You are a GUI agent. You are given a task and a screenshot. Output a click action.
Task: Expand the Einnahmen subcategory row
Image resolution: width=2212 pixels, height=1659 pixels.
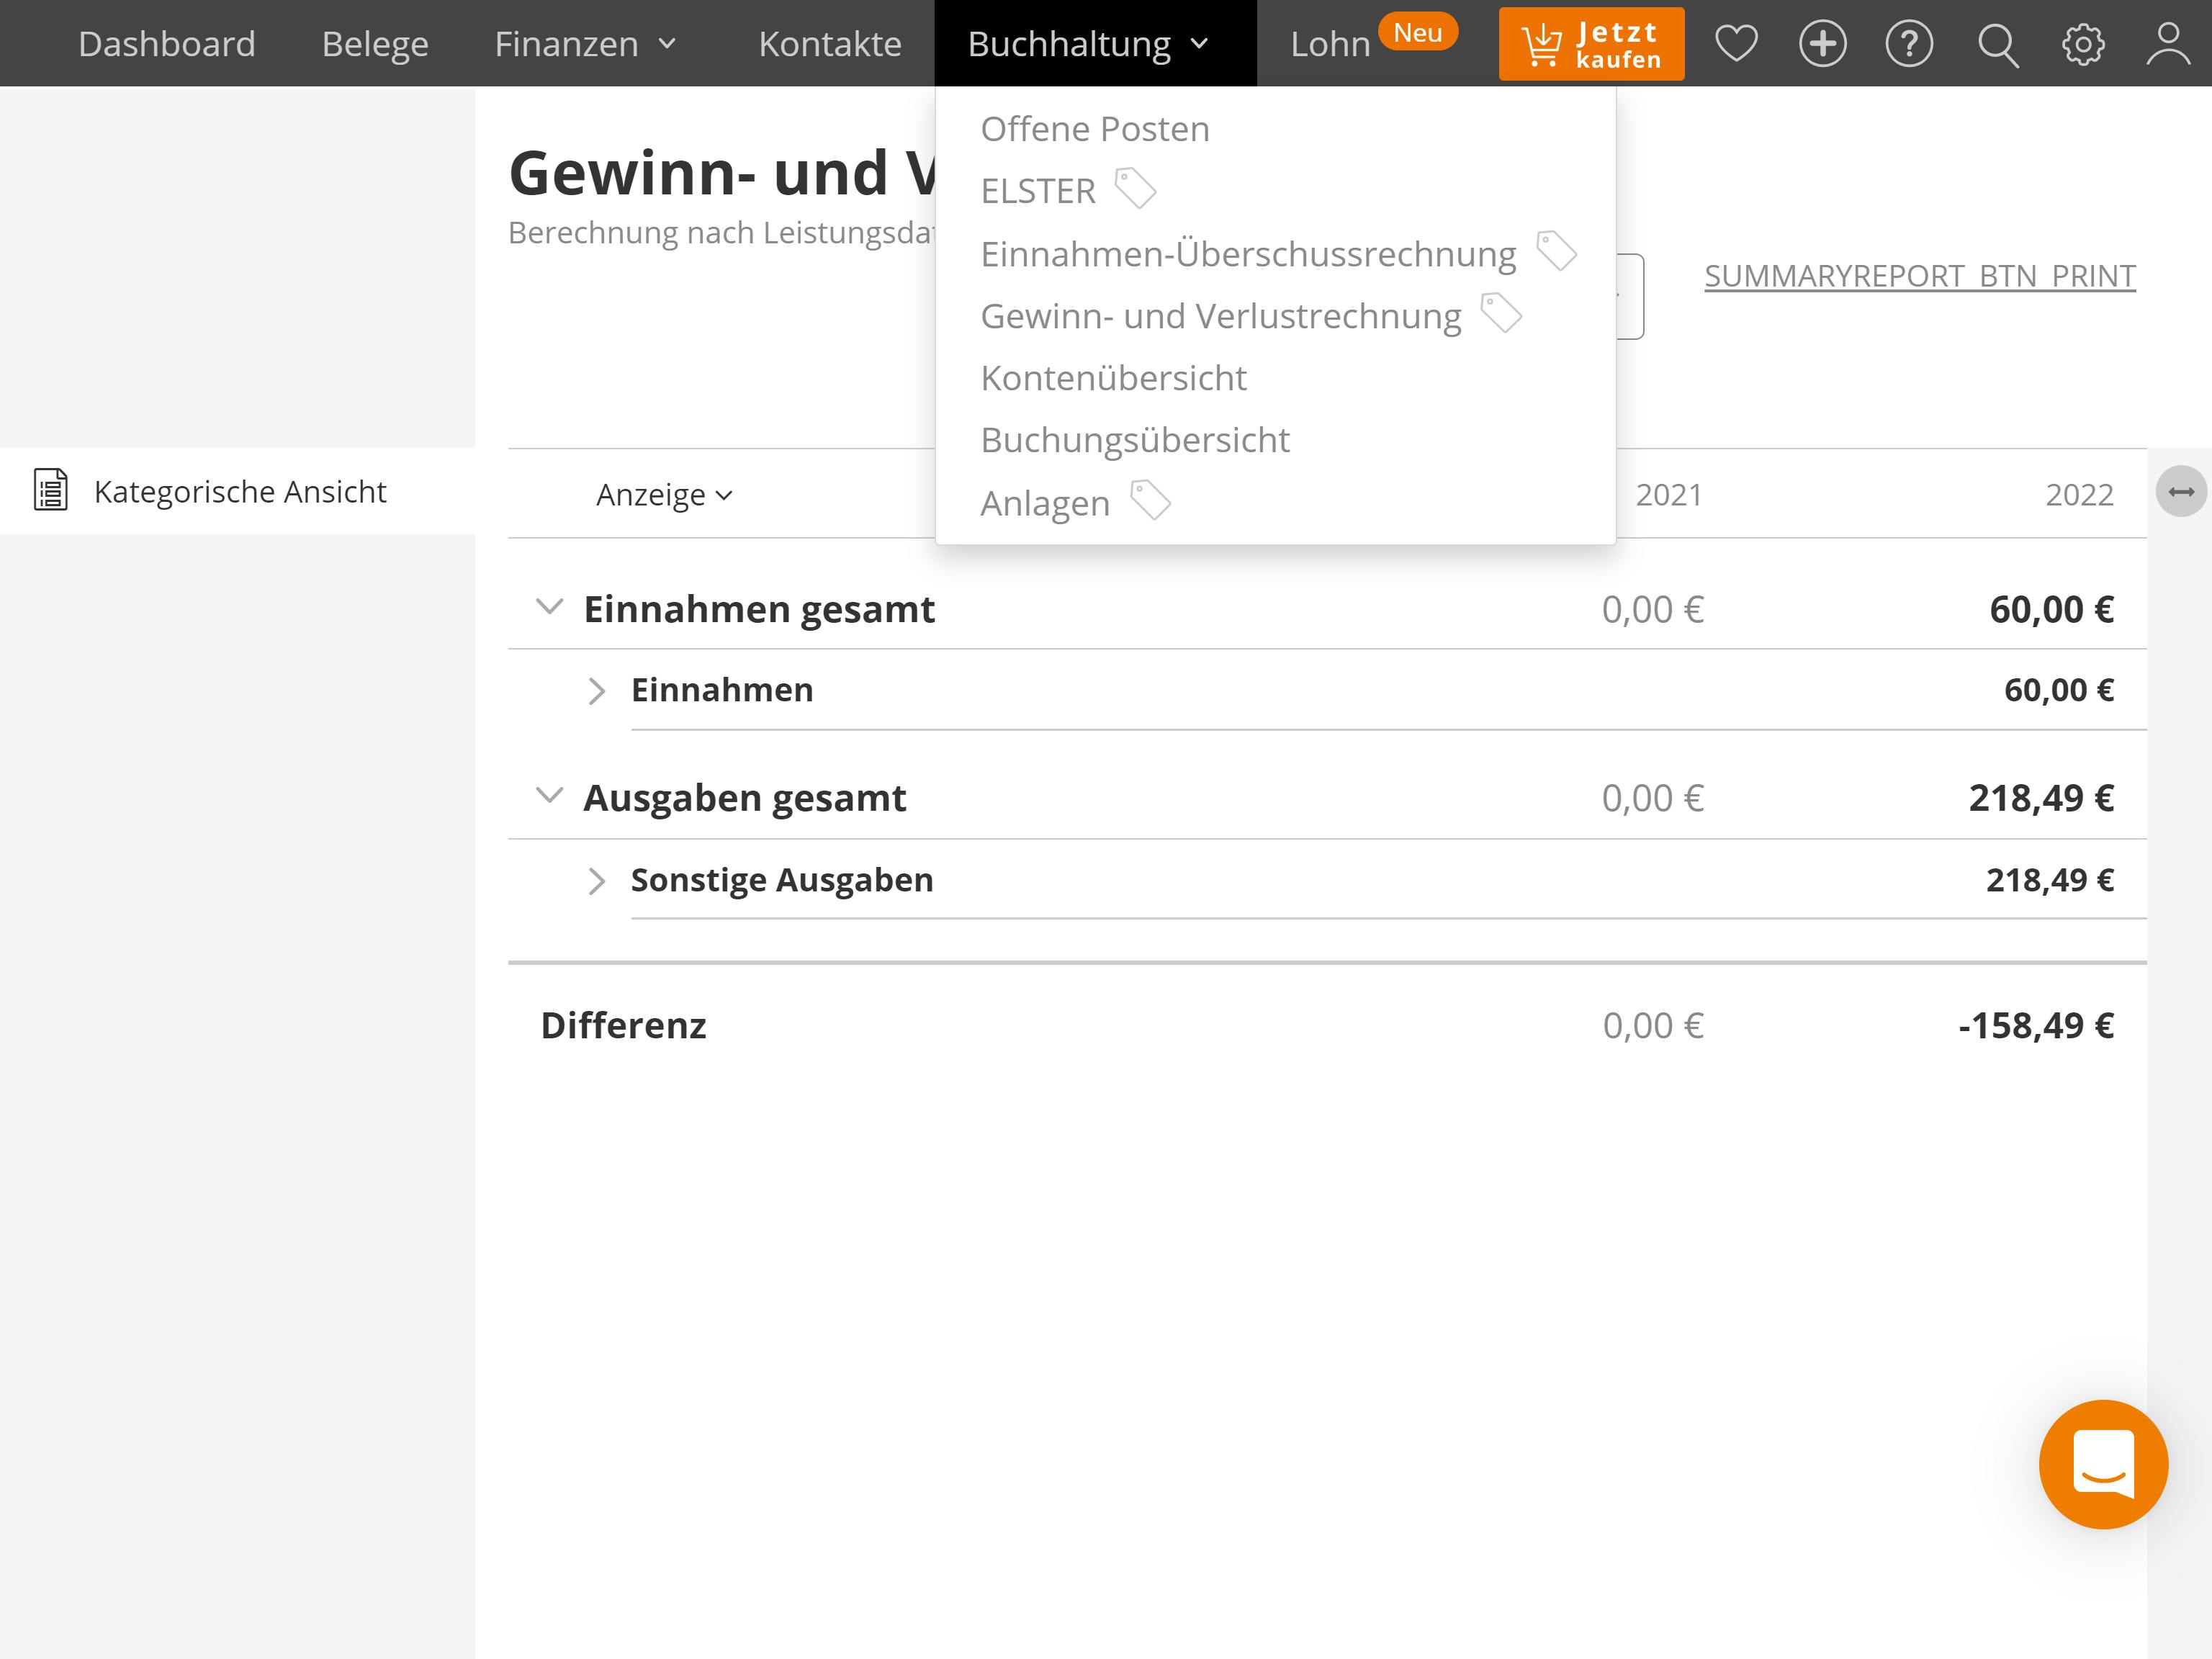pos(597,691)
